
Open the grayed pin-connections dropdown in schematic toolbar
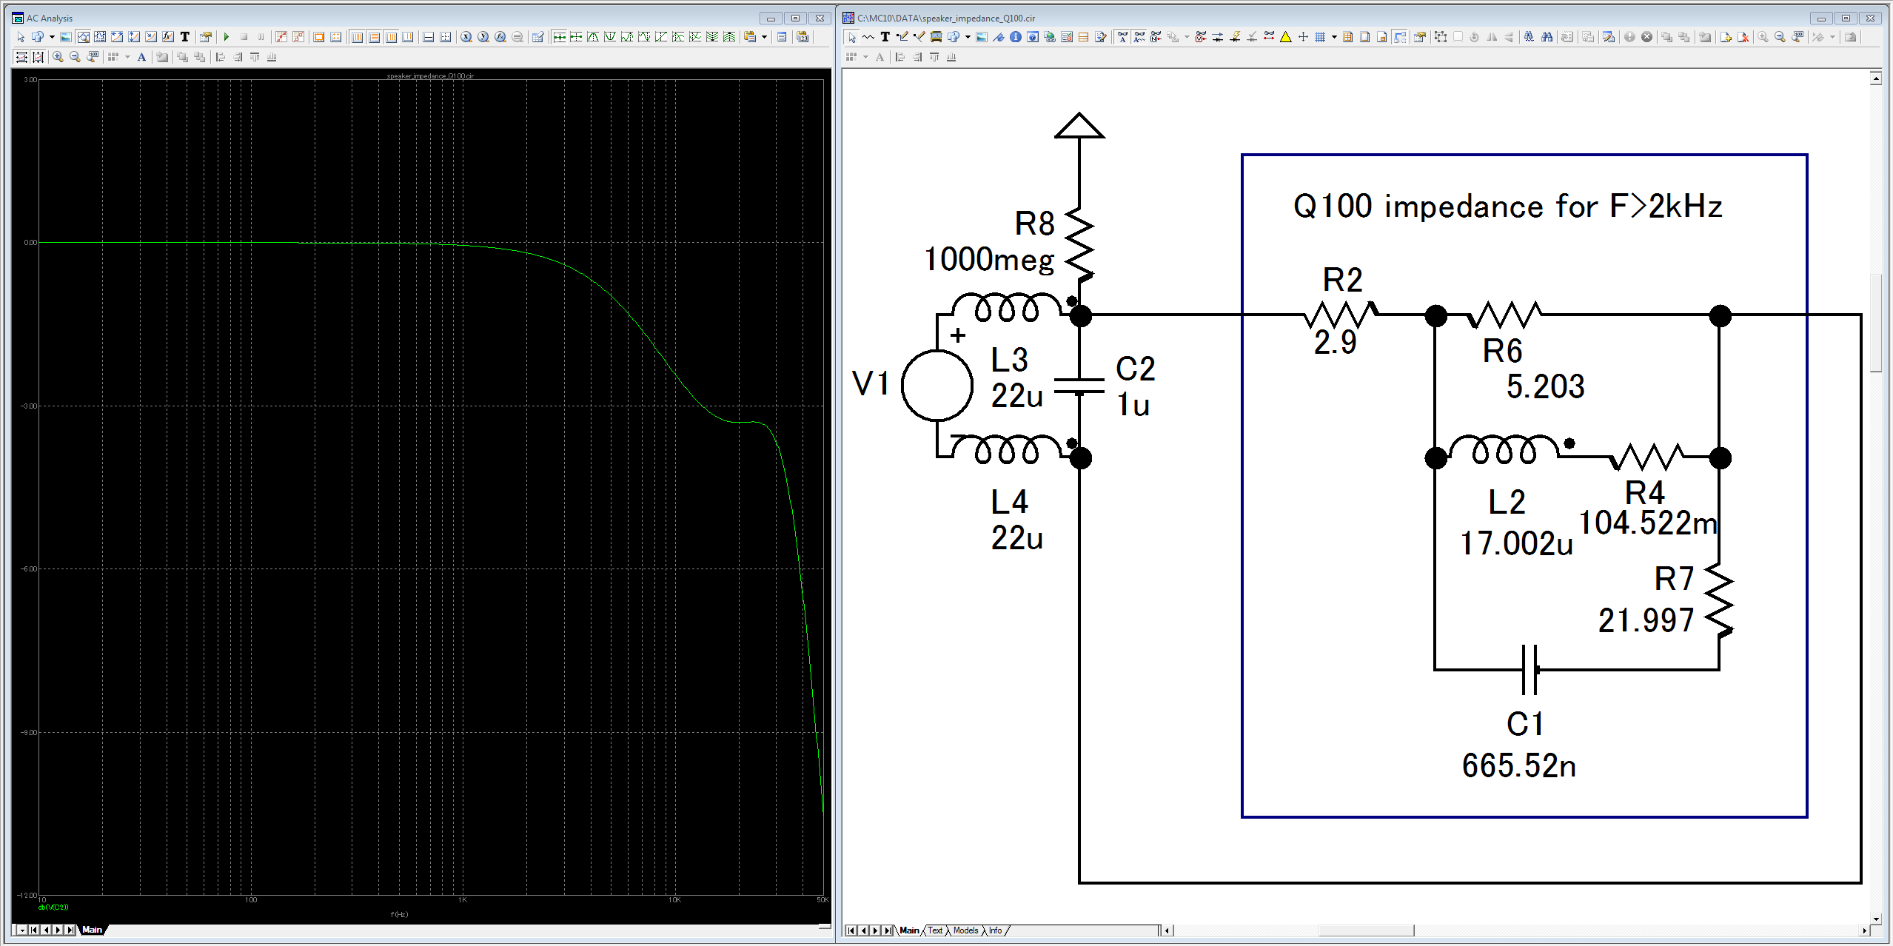(x=1187, y=37)
